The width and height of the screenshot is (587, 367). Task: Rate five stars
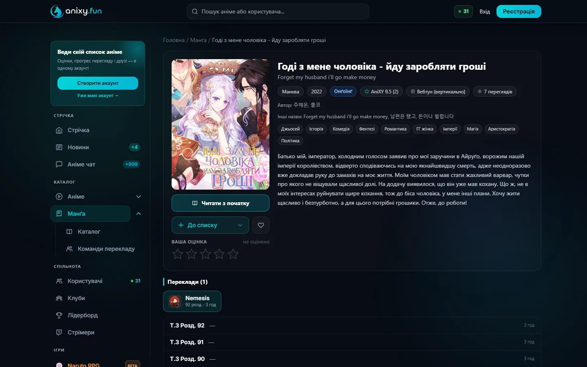coord(233,254)
